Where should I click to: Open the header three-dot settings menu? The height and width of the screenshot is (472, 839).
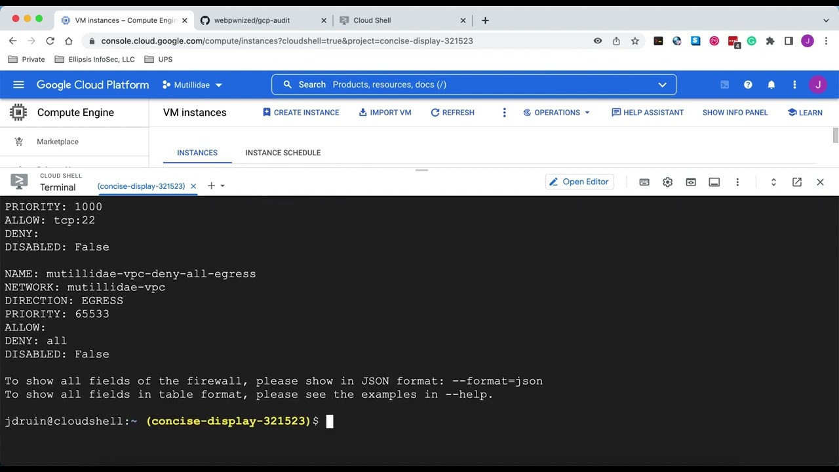794,85
